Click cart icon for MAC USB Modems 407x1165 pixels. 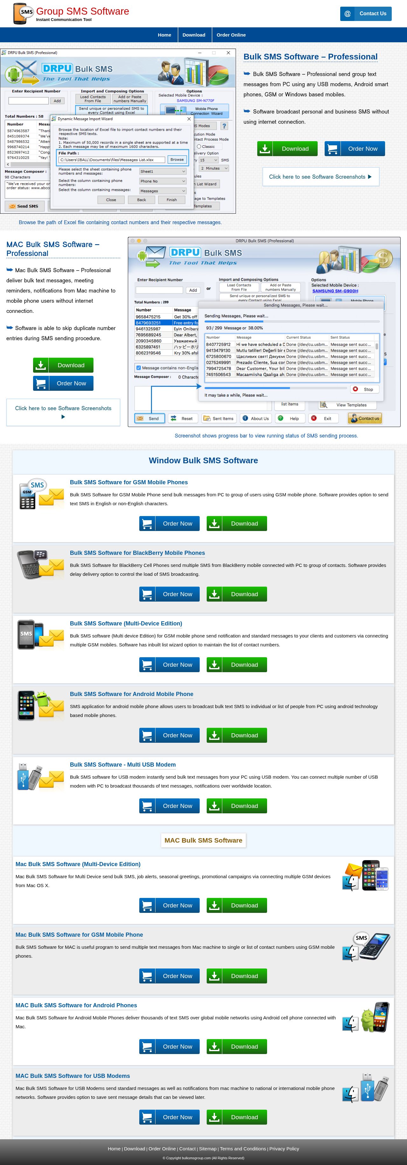[147, 1117]
